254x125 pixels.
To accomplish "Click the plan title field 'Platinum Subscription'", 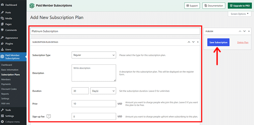I will [115, 31].
